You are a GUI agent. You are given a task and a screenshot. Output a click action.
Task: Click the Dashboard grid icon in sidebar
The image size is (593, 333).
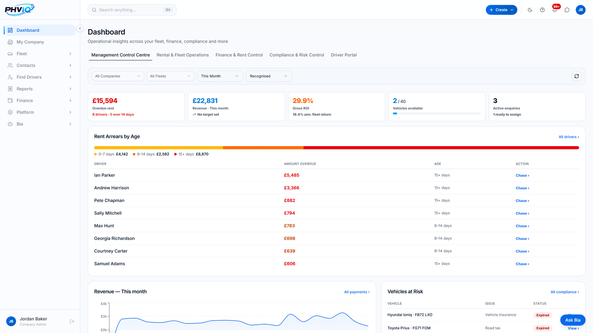click(x=10, y=30)
